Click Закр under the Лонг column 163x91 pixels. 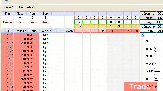pyautogui.click(x=33, y=22)
